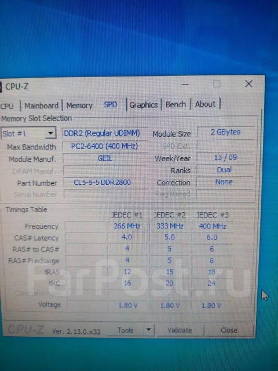
Task: Click the empty DRAM Manuf. field
Action: [105, 170]
